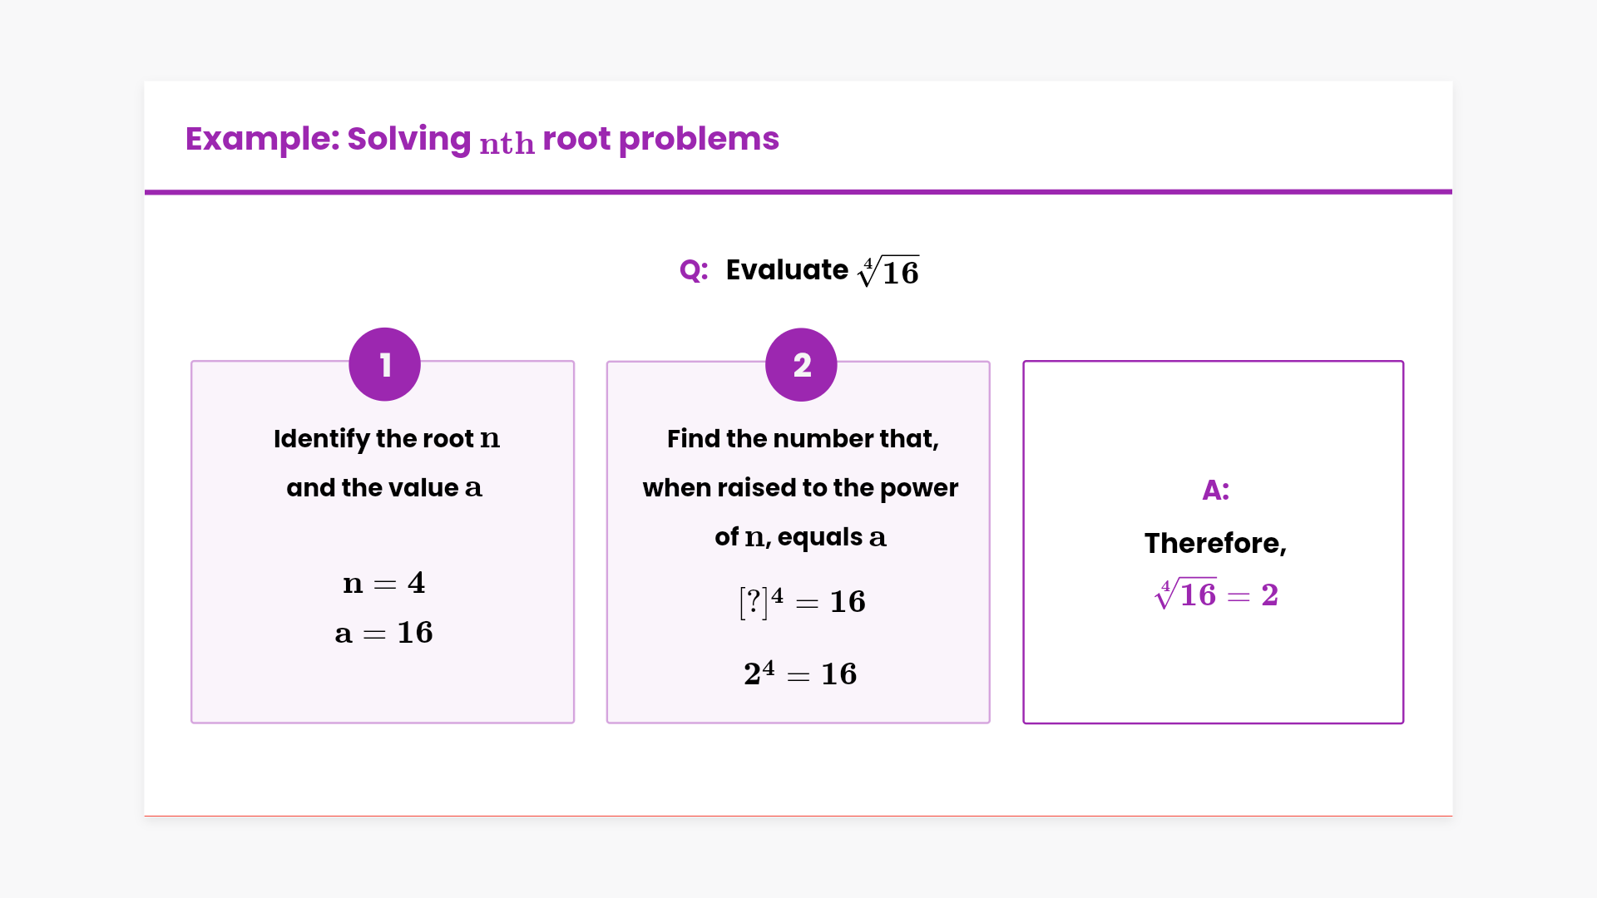Click the word 'Therefore,' in answer box

pos(1215,543)
